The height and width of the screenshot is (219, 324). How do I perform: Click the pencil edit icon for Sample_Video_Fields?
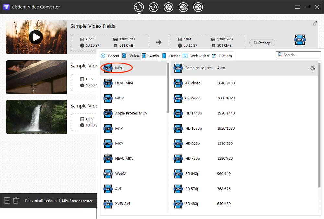point(315,23)
